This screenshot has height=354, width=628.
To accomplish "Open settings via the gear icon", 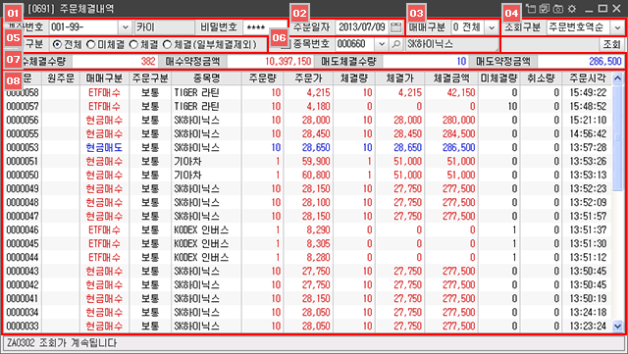I will (572, 9).
